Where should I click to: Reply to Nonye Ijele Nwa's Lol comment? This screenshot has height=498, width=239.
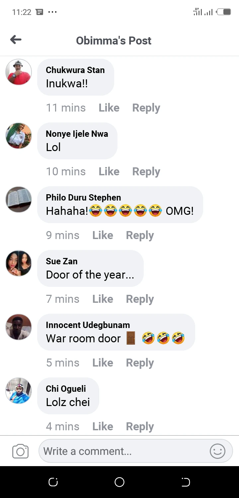coord(146,172)
